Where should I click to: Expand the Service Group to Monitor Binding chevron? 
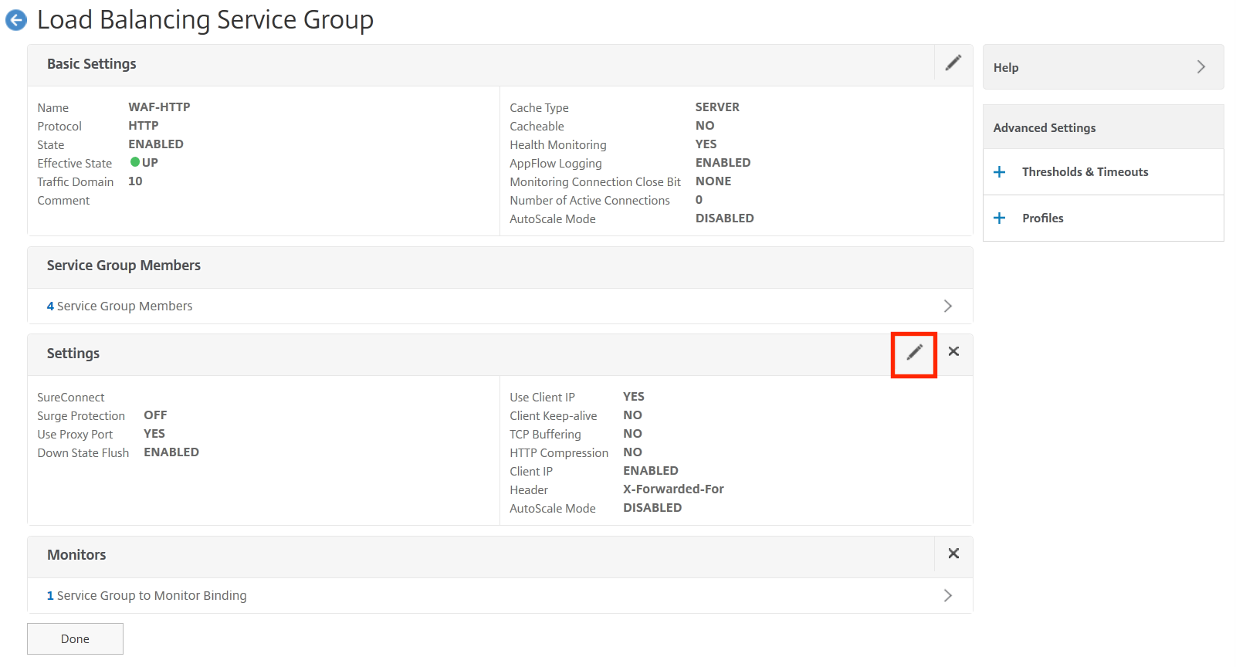947,596
